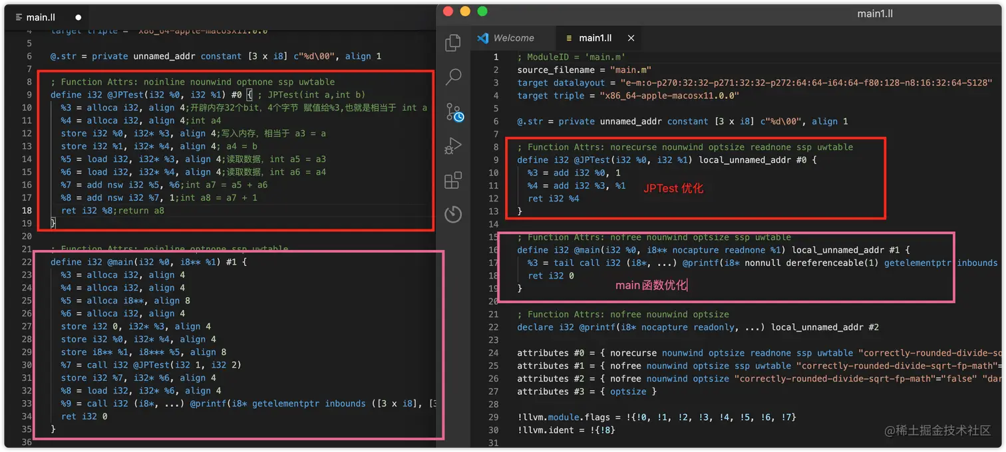Click the red close window button
The image size is (1006, 452).
click(x=448, y=11)
